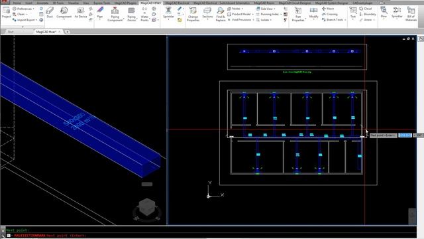Click the ViewCube in the 3D viewport
424x239 pixels.
147,207
